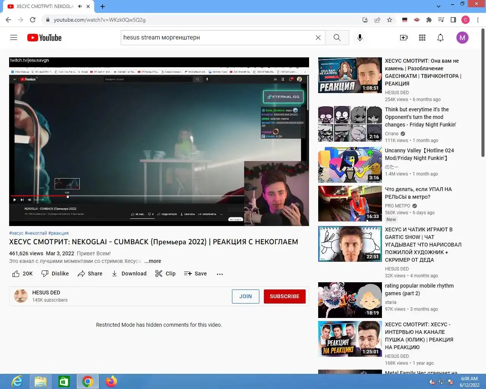The image size is (486, 389).
Task: Create a Clip of the video
Action: click(165, 274)
